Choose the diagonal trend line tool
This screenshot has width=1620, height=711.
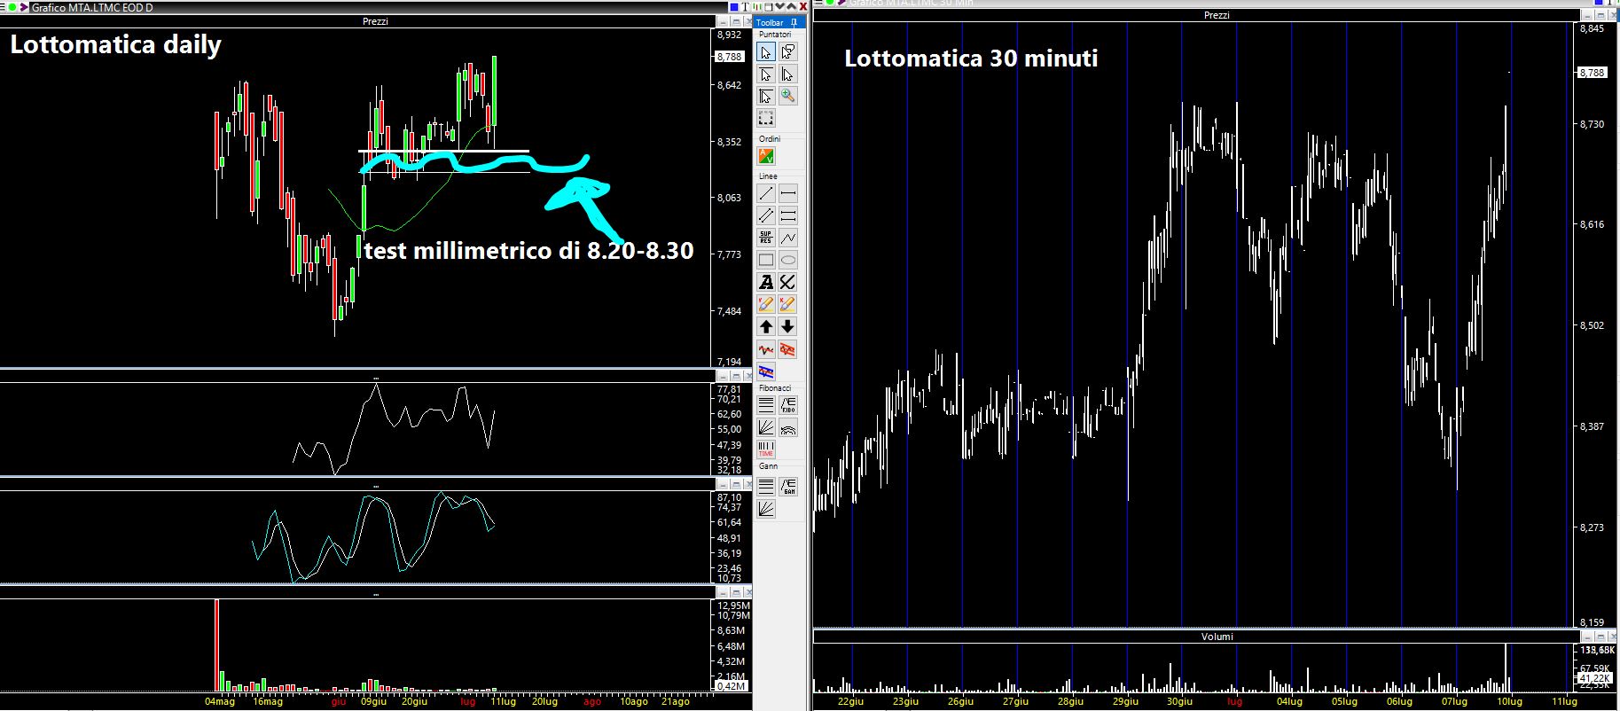point(766,193)
